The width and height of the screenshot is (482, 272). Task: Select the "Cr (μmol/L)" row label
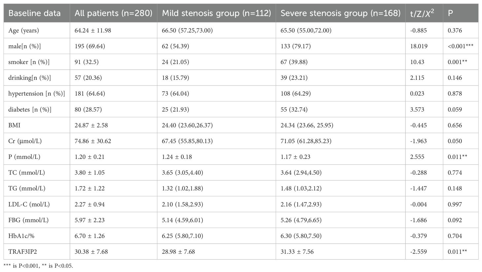click(25, 141)
